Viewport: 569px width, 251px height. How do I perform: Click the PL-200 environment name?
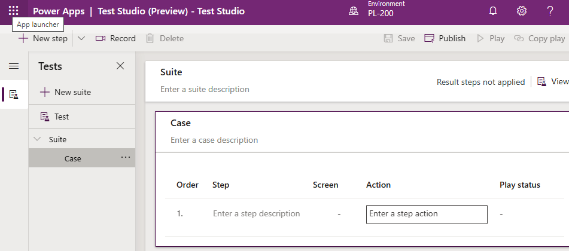381,14
